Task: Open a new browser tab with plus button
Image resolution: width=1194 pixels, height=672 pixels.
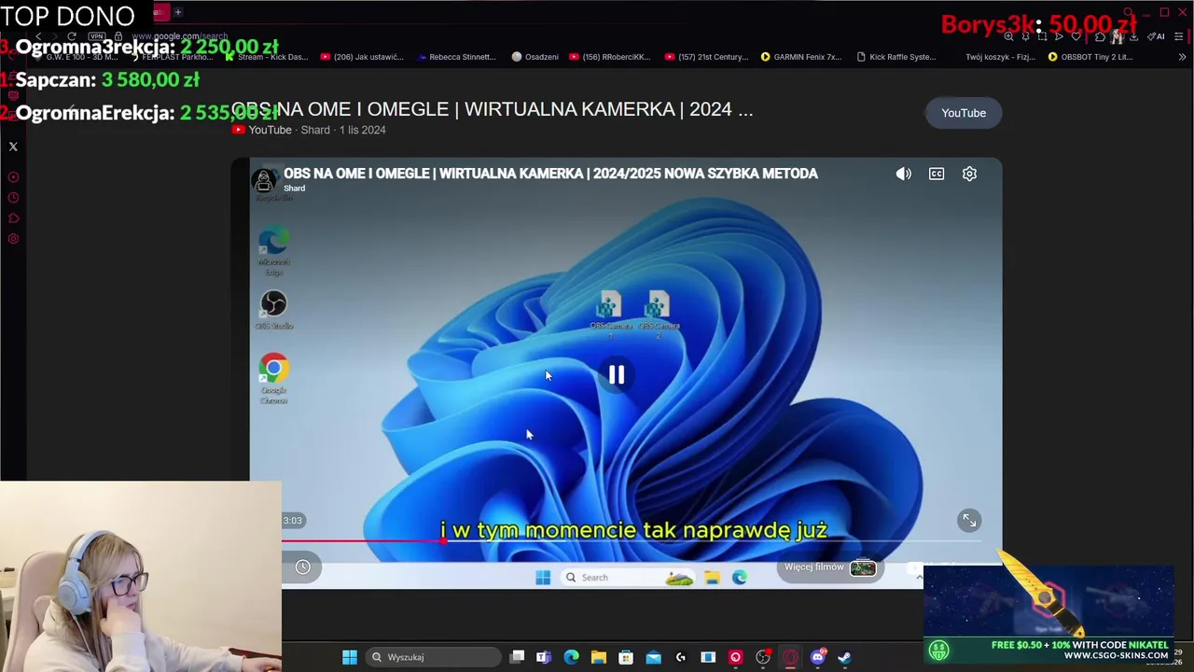Action: (x=177, y=12)
